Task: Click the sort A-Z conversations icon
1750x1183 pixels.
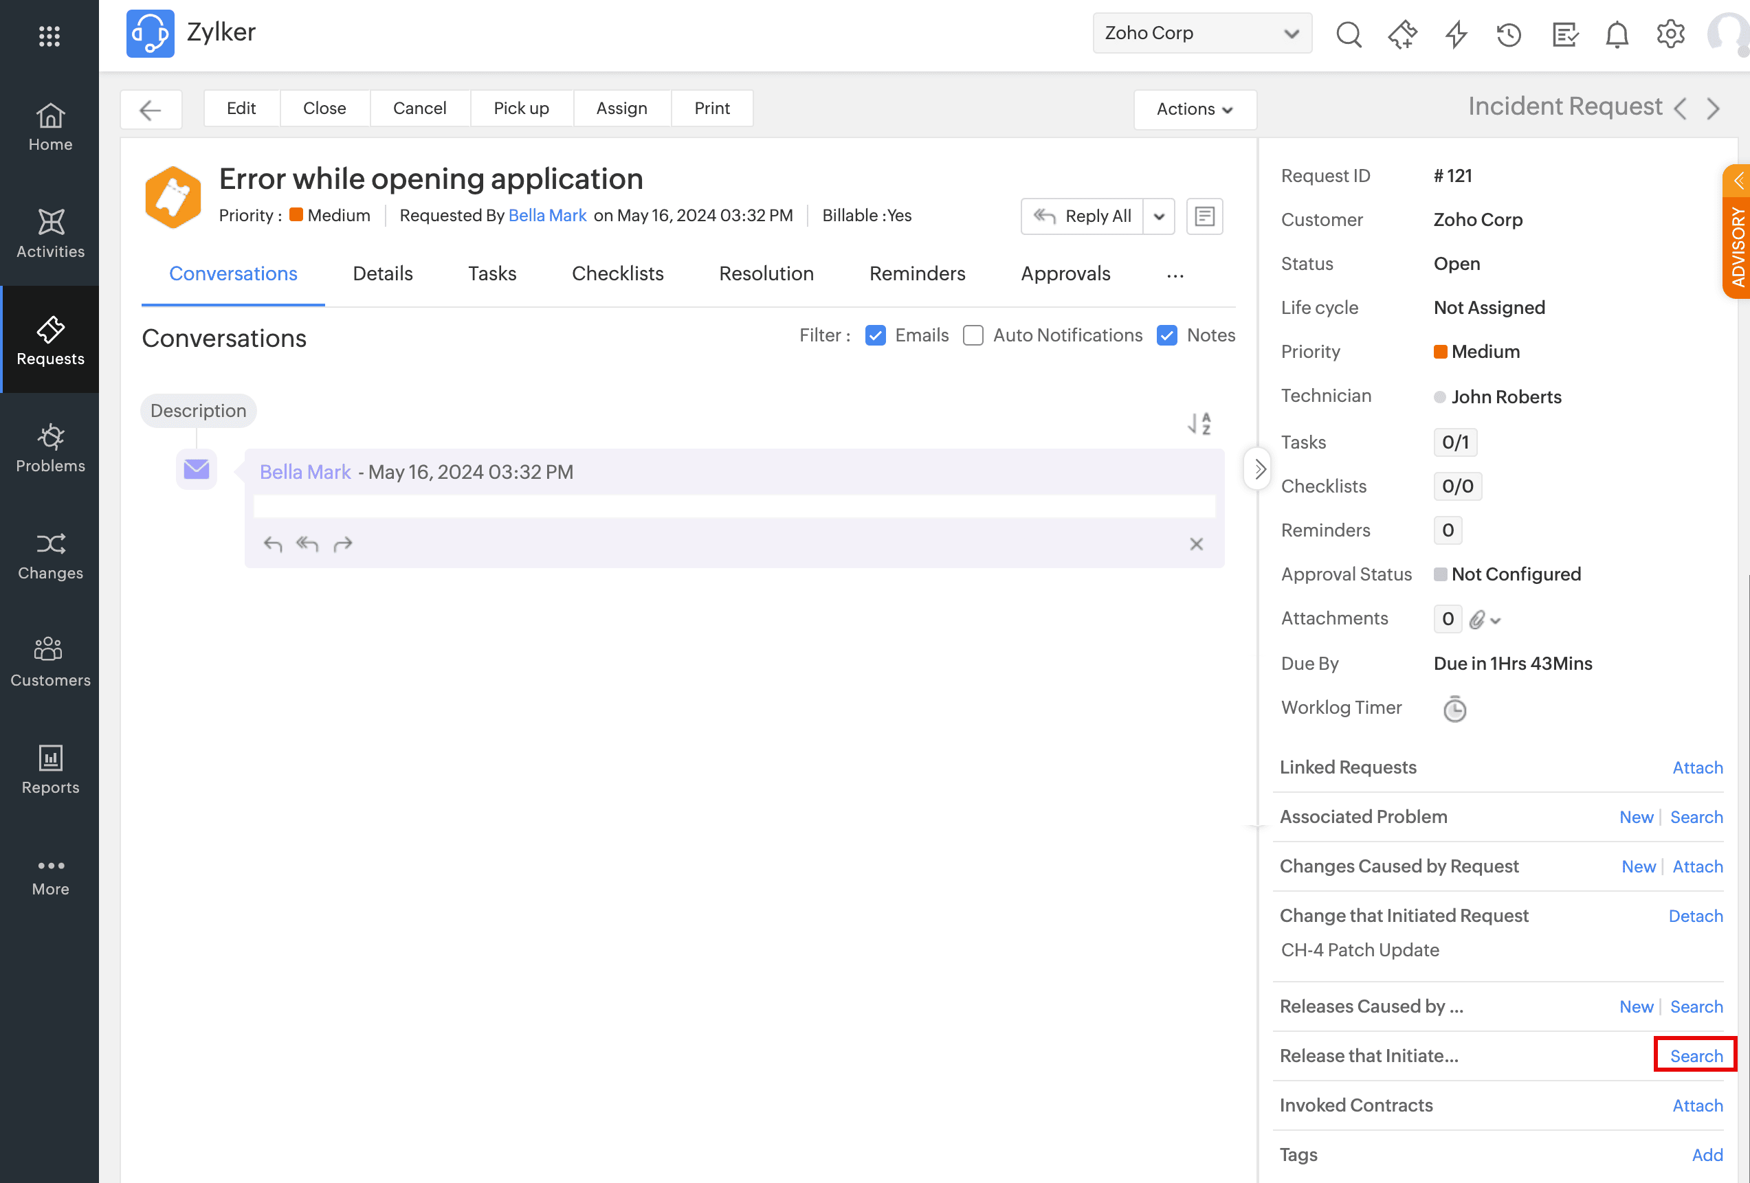Action: pyautogui.click(x=1199, y=424)
